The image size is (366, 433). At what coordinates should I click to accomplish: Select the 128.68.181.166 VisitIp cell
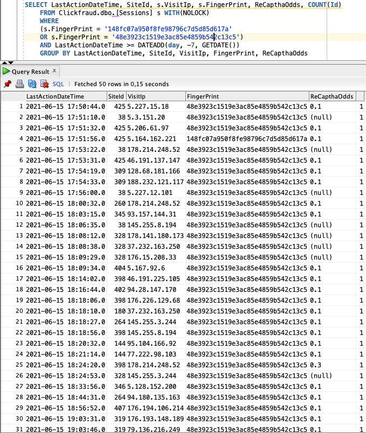(x=156, y=171)
